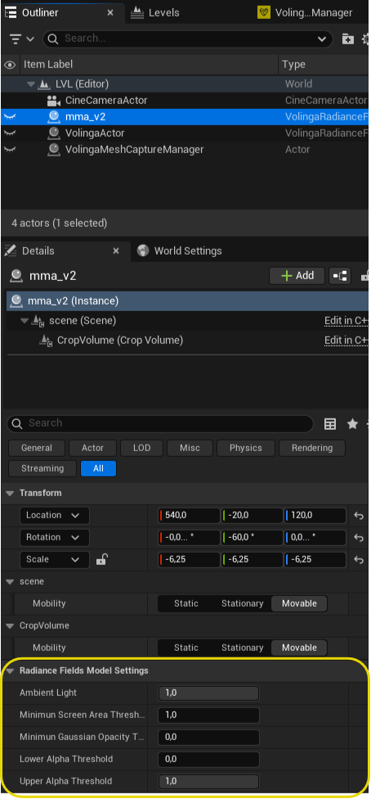Toggle the Scale lock ratio icon
Screen dimensions: 371x799
click(102, 559)
